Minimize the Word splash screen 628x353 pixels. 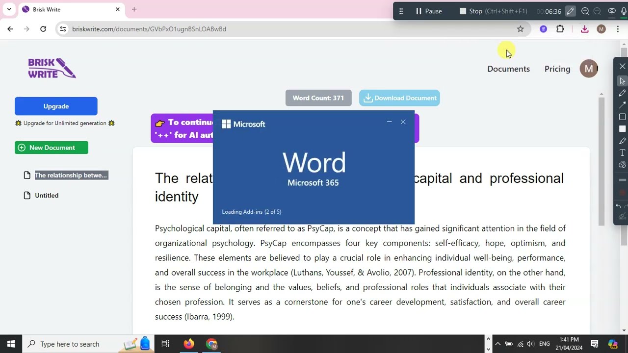pyautogui.click(x=389, y=122)
